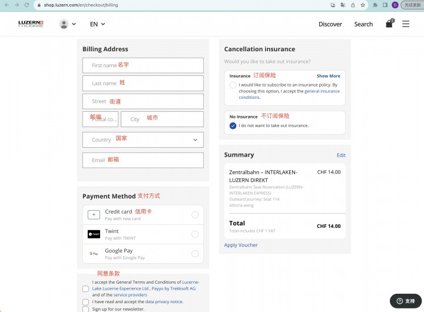Viewport: 424px width, 312px height.
Task: Expand the account dropdown chevron
Action: (74, 24)
